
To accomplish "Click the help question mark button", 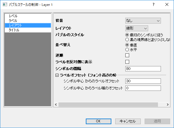I will (x=154, y=4).
